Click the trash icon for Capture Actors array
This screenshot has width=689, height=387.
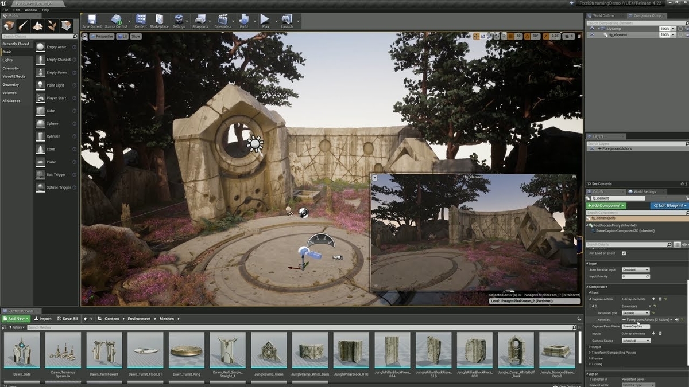660,299
